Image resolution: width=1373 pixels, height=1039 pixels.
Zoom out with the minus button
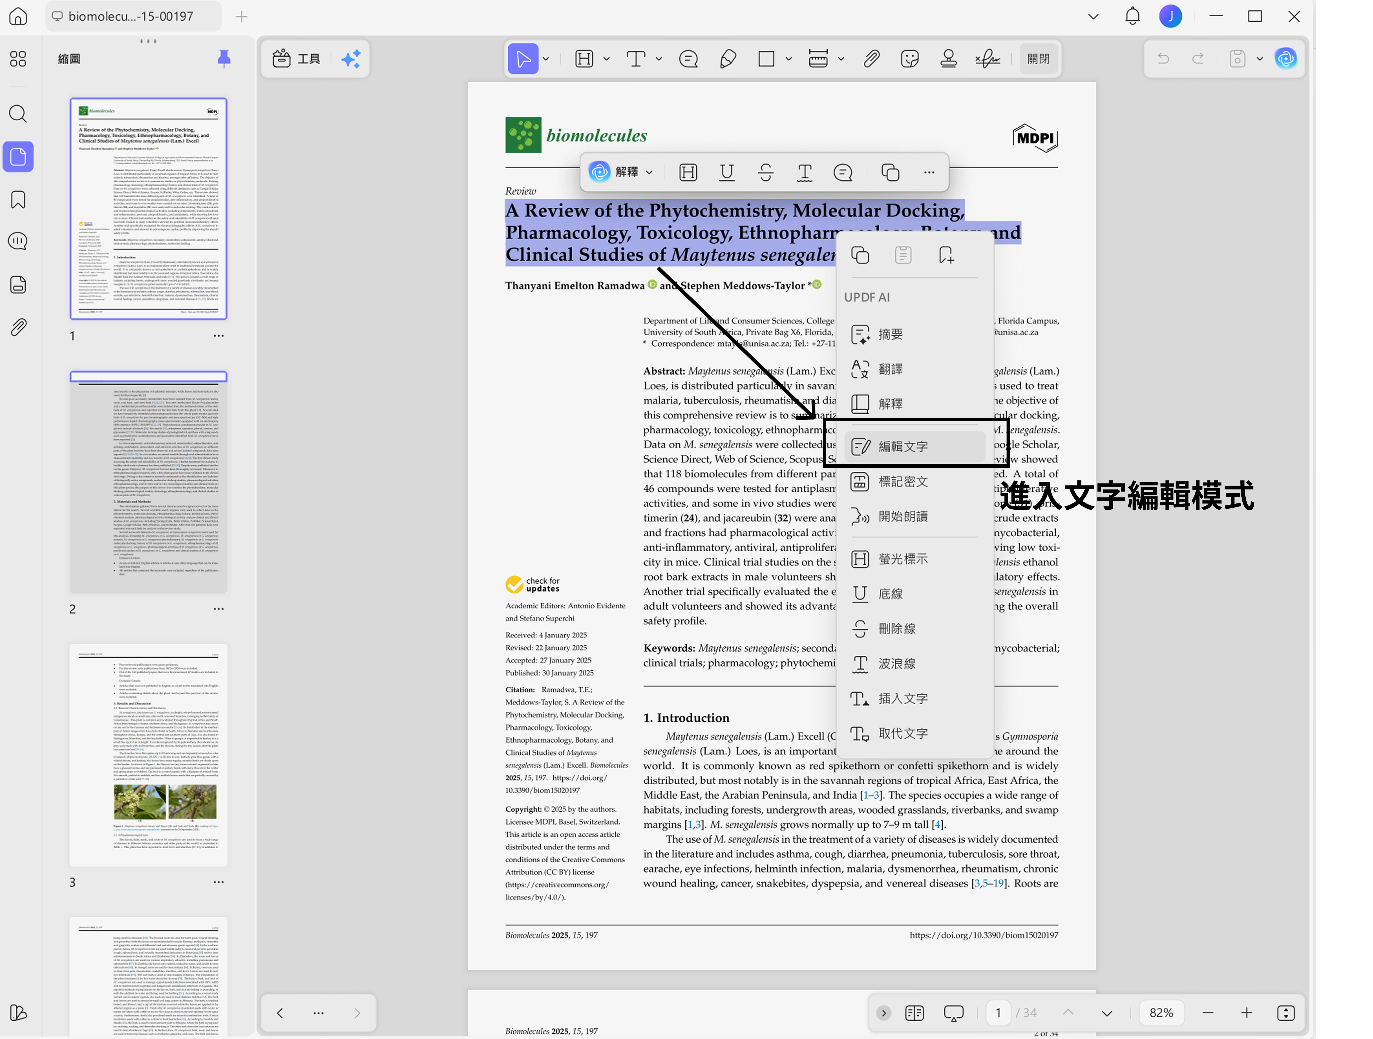[x=1207, y=1012]
